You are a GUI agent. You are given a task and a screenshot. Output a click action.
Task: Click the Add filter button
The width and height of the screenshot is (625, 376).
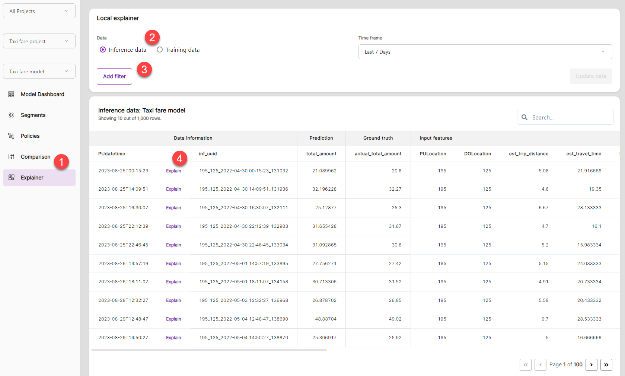(x=114, y=76)
